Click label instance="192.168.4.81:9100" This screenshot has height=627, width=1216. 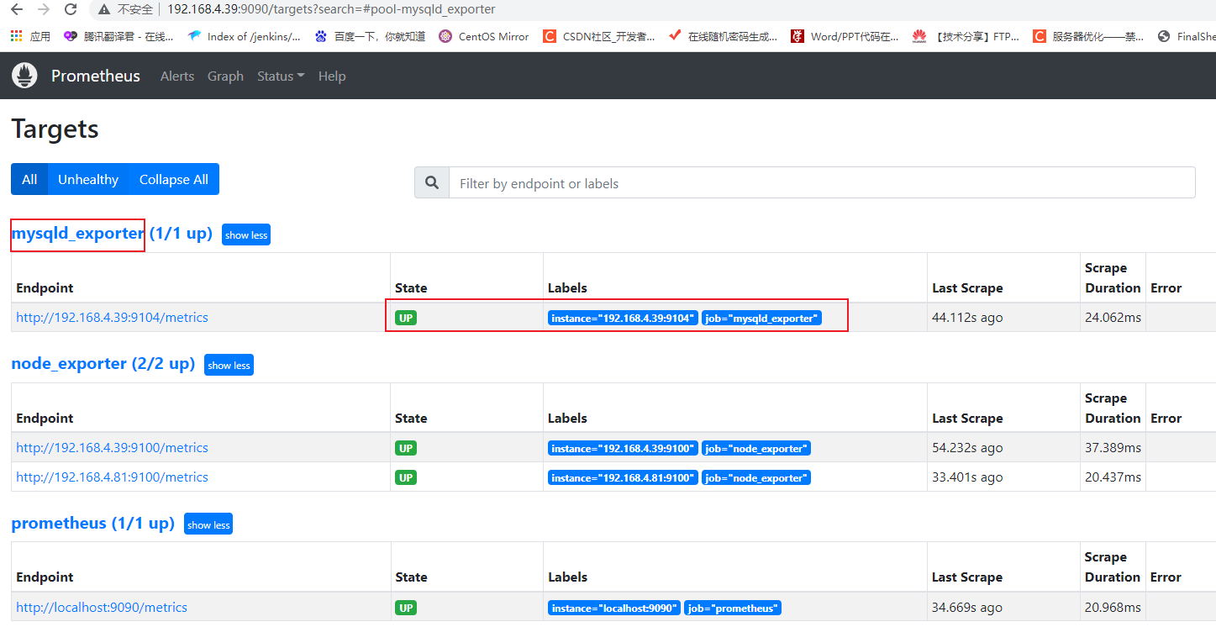(623, 477)
